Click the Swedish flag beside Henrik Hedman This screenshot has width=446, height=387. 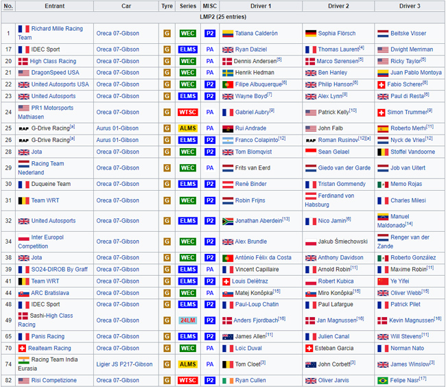[x=228, y=73]
